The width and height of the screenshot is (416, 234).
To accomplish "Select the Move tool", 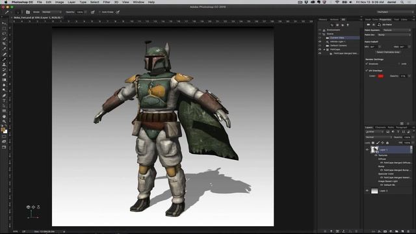I will pos(4,23).
